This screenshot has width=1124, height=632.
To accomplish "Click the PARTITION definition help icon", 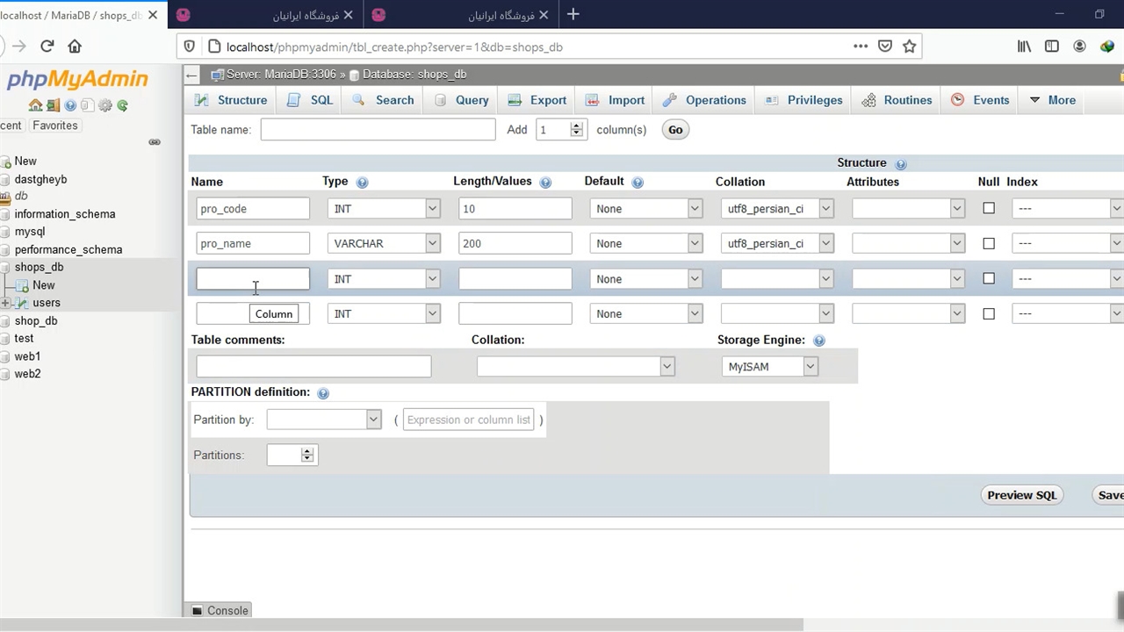I will [x=323, y=393].
